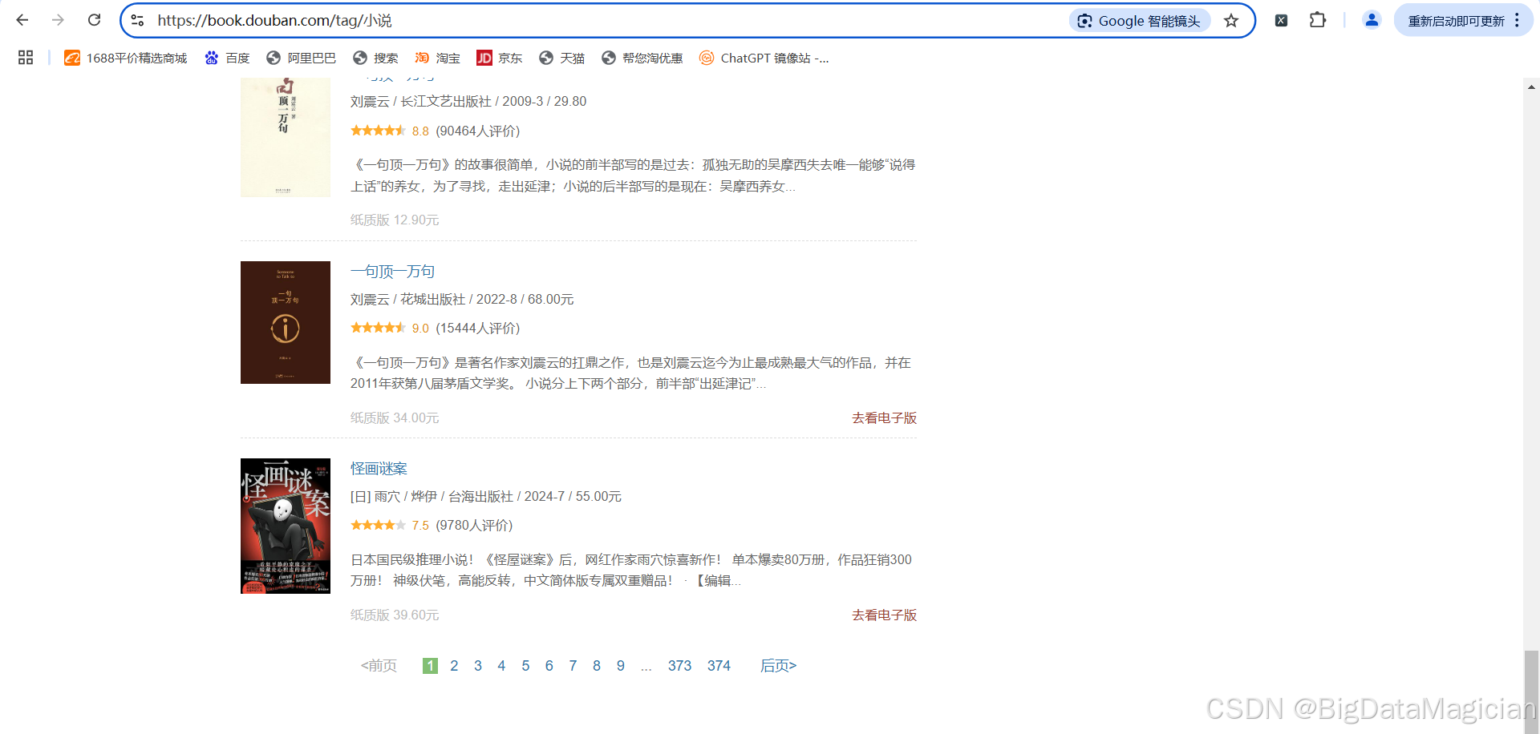Open the user profile icon
1540x734 pixels.
pos(1372,20)
